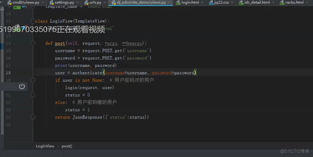Close the login.html tab
Image resolution: width=313 pixels, height=157 pixels.
click(202, 2)
